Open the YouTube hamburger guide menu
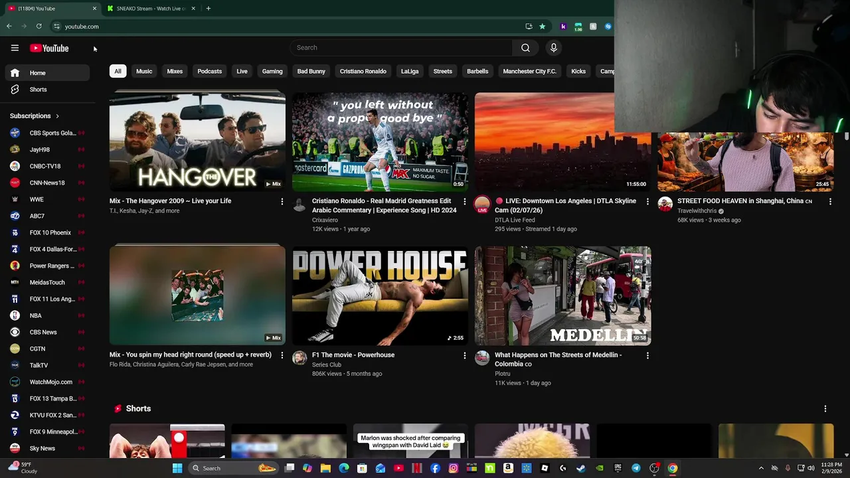 click(x=15, y=48)
